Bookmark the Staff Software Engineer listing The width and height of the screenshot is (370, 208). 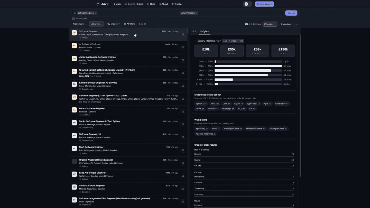[183, 150]
